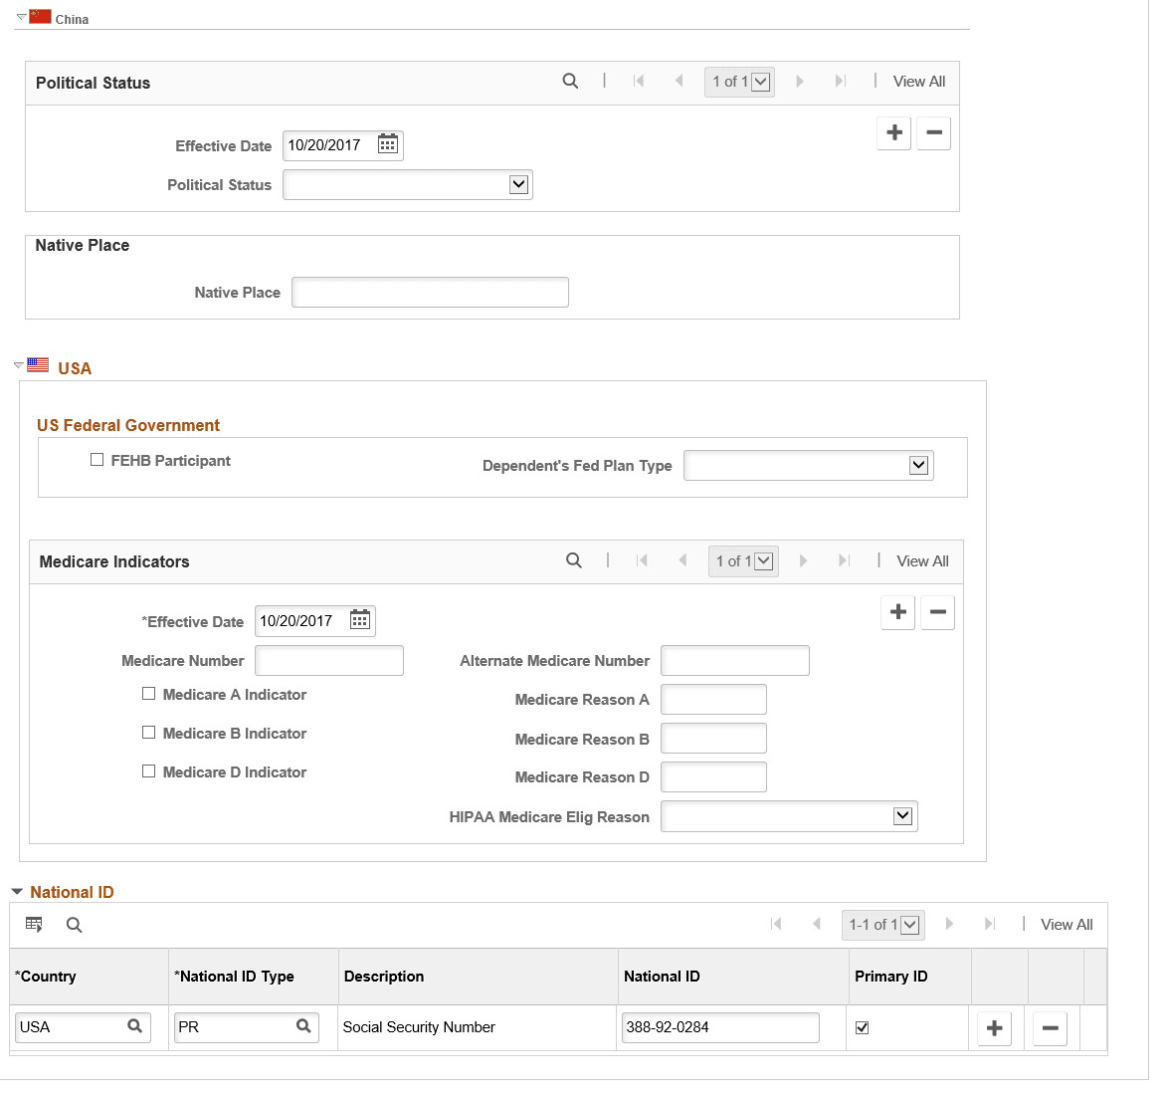1168x1095 pixels.
Task: Collapse the China country section
Action: (19, 16)
